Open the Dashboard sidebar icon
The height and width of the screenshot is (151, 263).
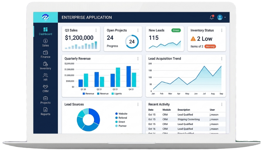[x=45, y=29]
